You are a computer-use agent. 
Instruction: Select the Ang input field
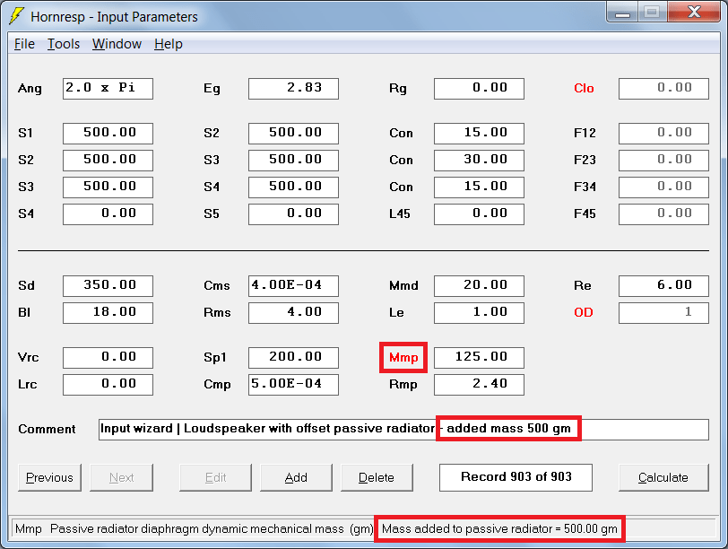pos(108,89)
